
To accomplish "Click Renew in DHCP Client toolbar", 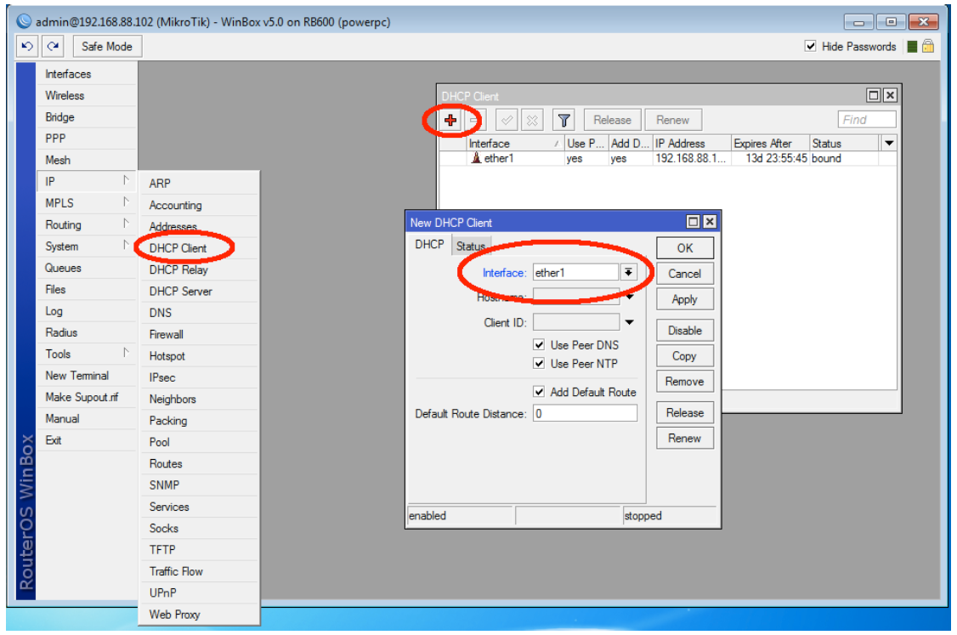I will [x=672, y=120].
